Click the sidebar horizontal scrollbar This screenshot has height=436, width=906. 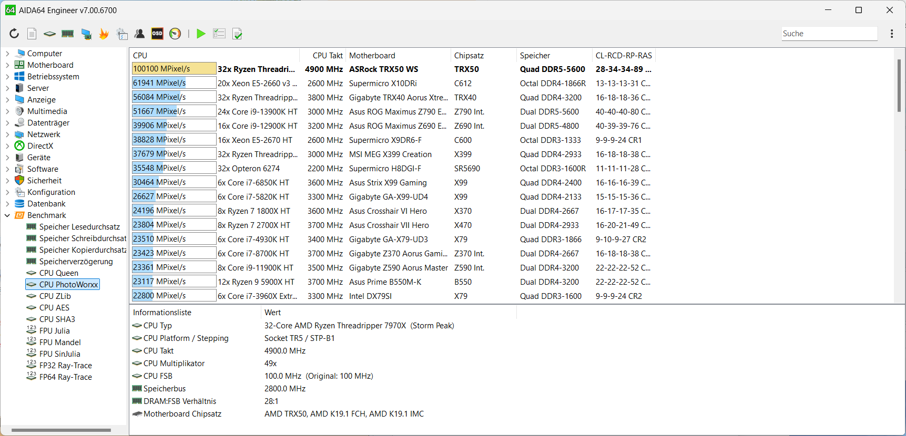(x=61, y=430)
